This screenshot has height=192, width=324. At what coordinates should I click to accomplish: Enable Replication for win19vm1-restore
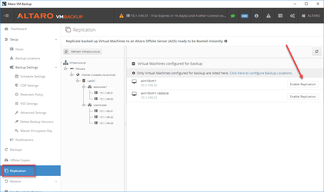tap(303, 97)
